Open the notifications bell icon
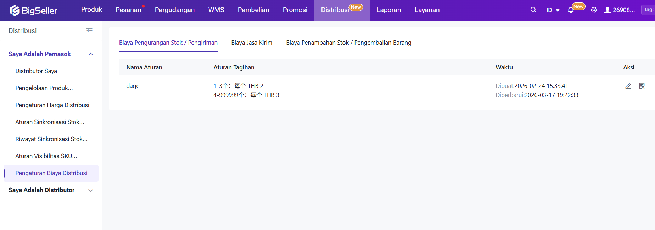 click(x=571, y=10)
